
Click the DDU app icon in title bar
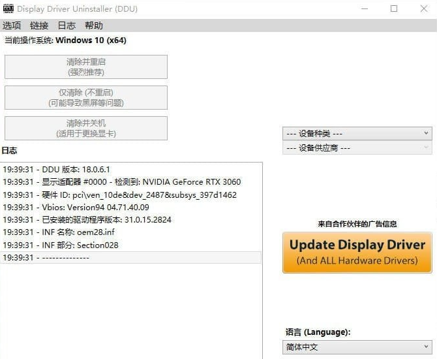(x=8, y=8)
